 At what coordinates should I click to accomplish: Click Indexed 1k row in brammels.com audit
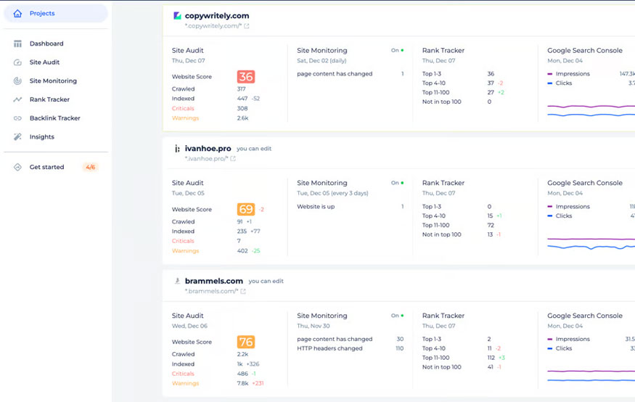(216, 364)
